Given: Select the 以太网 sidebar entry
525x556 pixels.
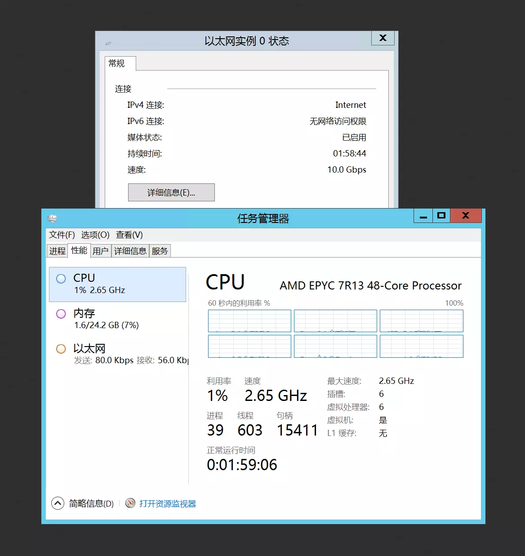Looking at the screenshot, I should tap(117, 354).
